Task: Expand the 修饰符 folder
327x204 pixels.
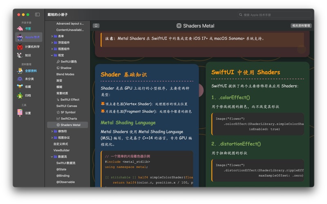Action: (52, 131)
